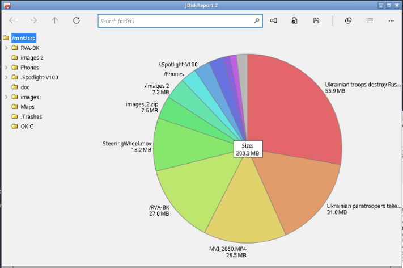This screenshot has height=268, width=403.
Task: Switch to list view
Action: pyautogui.click(x=370, y=20)
